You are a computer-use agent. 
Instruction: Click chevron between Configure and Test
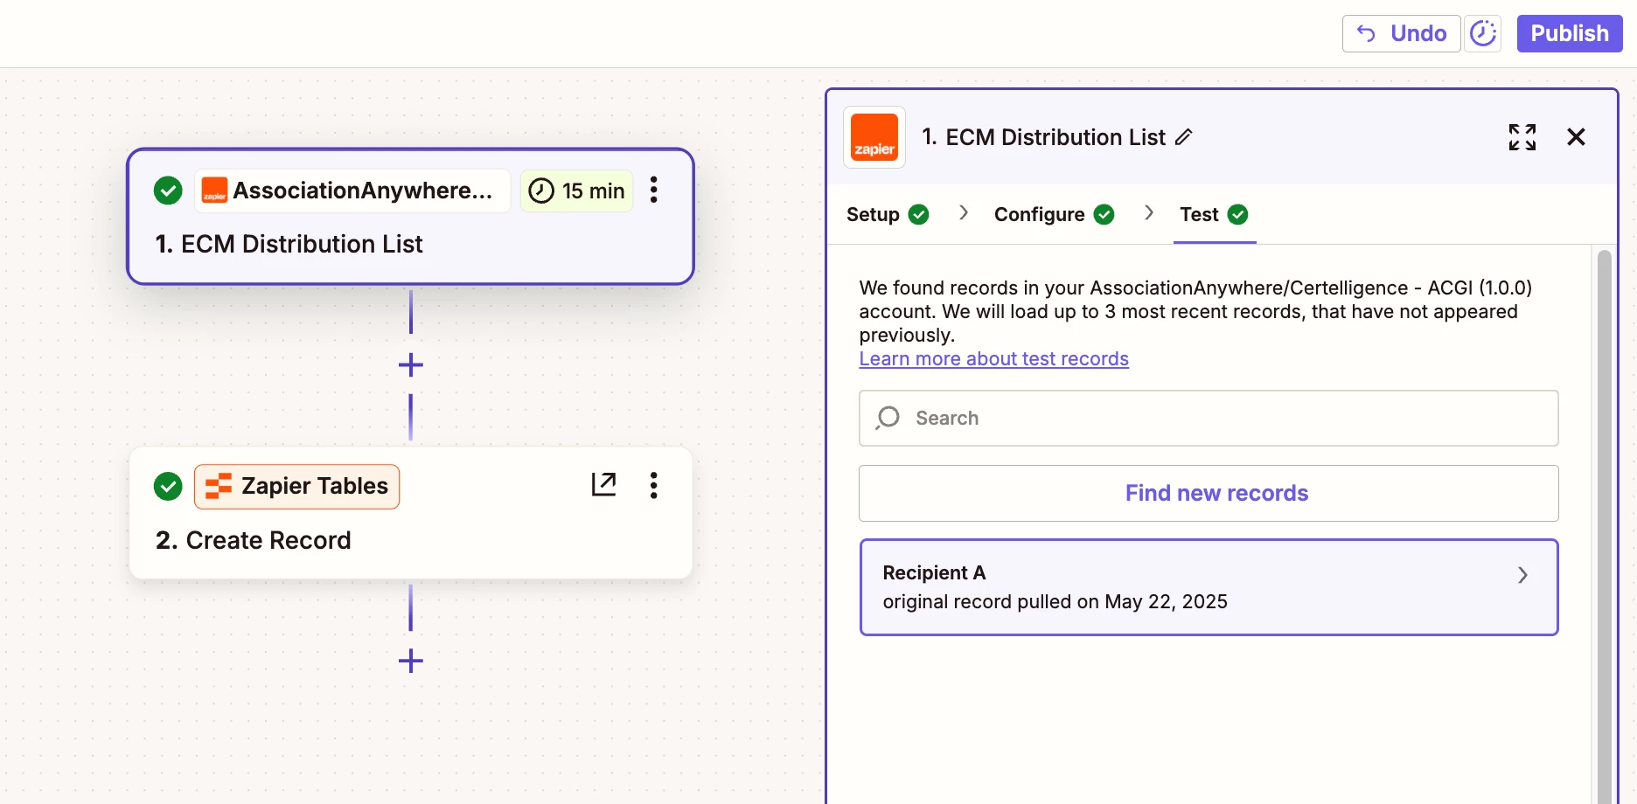[x=1148, y=213]
